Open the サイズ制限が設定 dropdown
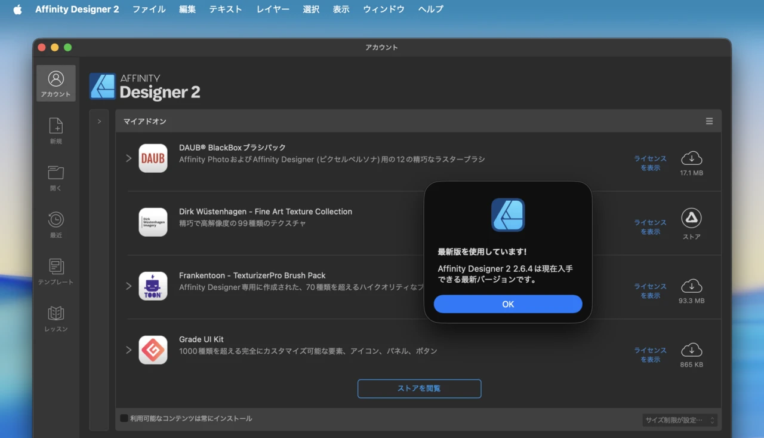Image resolution: width=764 pixels, height=438 pixels. point(678,419)
